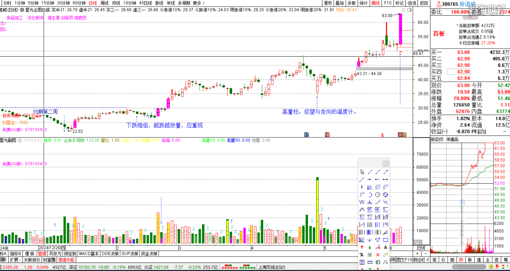Open the 指标B indicator tab

point(15,254)
